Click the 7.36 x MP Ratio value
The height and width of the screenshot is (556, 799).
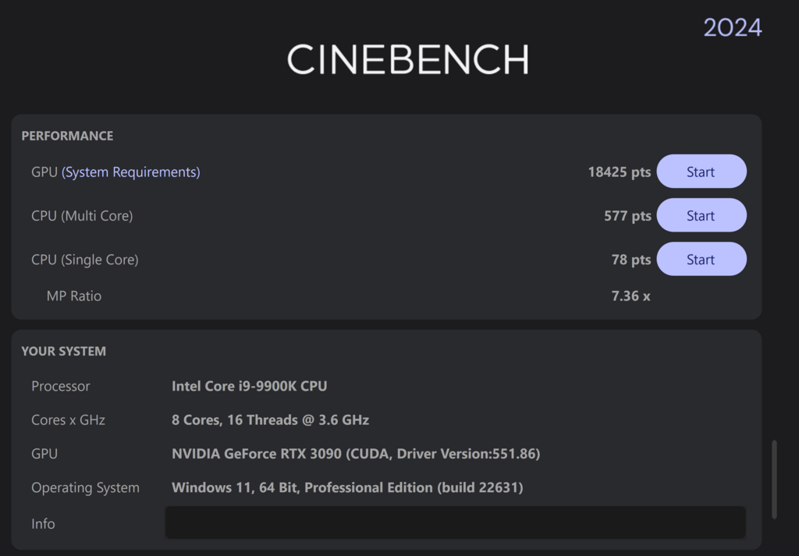630,296
